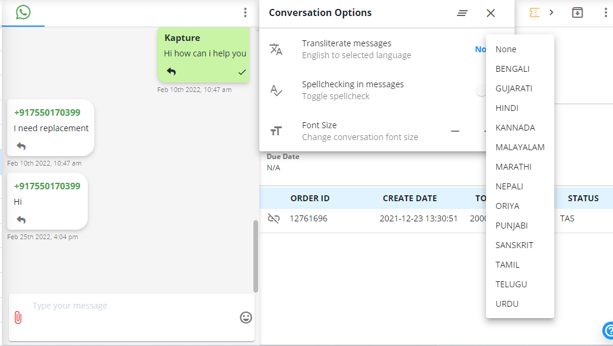Select TAMIL language option
613x346 pixels.
(520, 265)
